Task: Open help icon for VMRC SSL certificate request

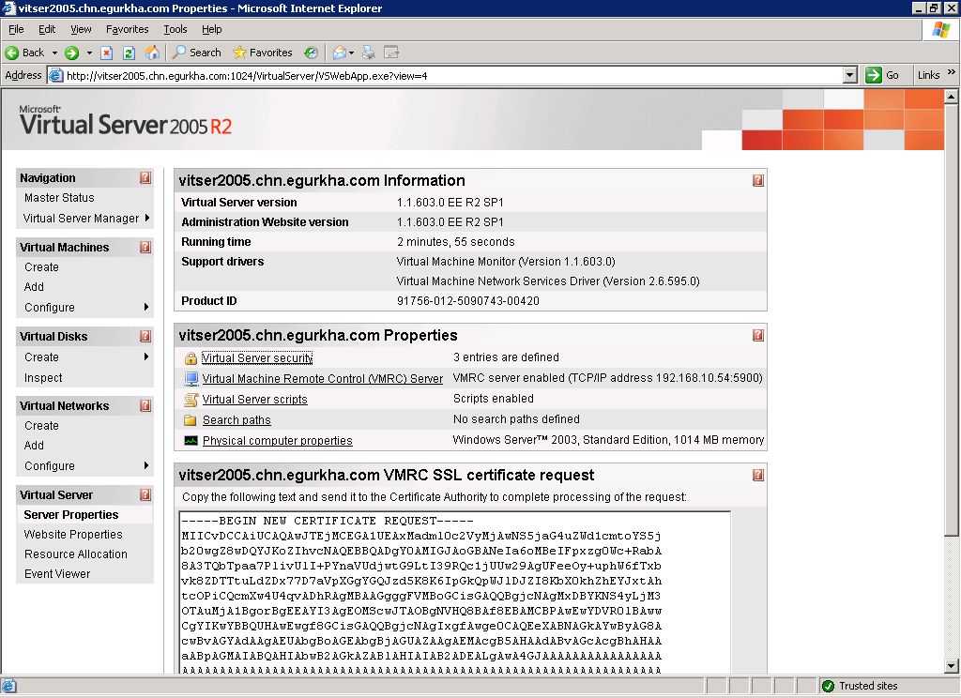Action: (x=758, y=475)
